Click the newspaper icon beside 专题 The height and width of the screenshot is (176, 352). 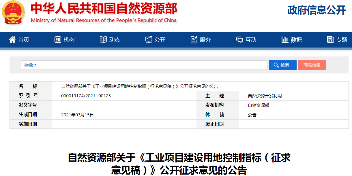coord(330,40)
